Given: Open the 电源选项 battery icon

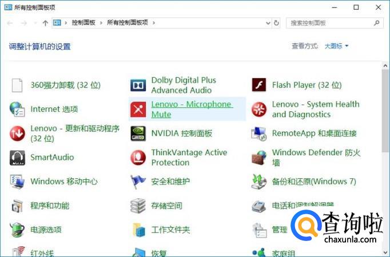Looking at the screenshot, I should pyautogui.click(x=17, y=230).
